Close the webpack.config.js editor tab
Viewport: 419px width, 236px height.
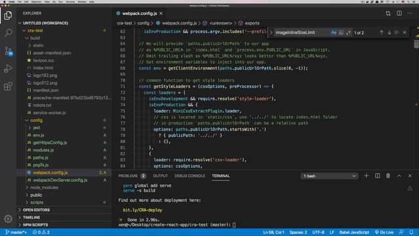click(x=161, y=13)
